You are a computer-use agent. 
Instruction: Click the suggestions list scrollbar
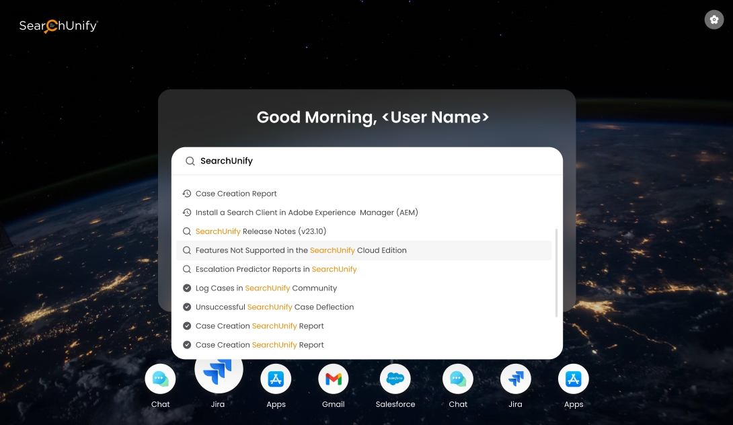tap(556, 272)
